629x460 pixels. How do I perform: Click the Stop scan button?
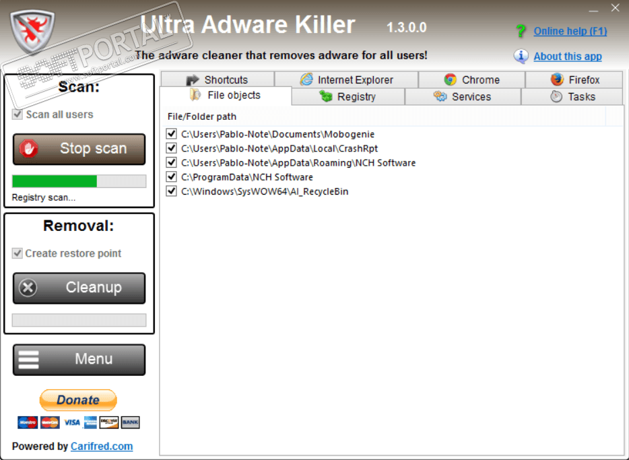coord(79,150)
